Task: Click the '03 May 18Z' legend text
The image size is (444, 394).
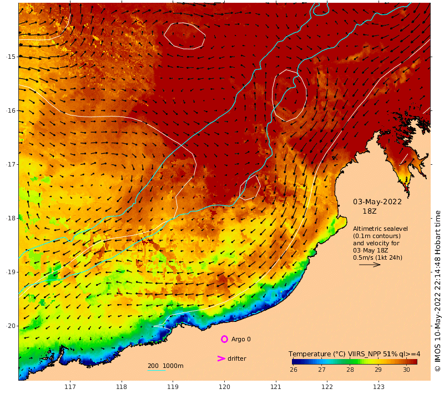Action: (370, 250)
